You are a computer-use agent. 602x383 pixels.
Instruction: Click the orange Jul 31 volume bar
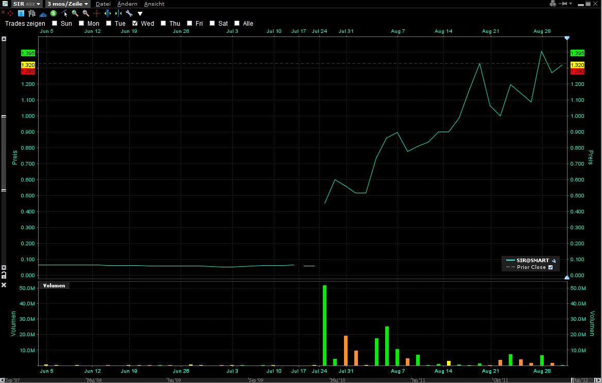346,351
